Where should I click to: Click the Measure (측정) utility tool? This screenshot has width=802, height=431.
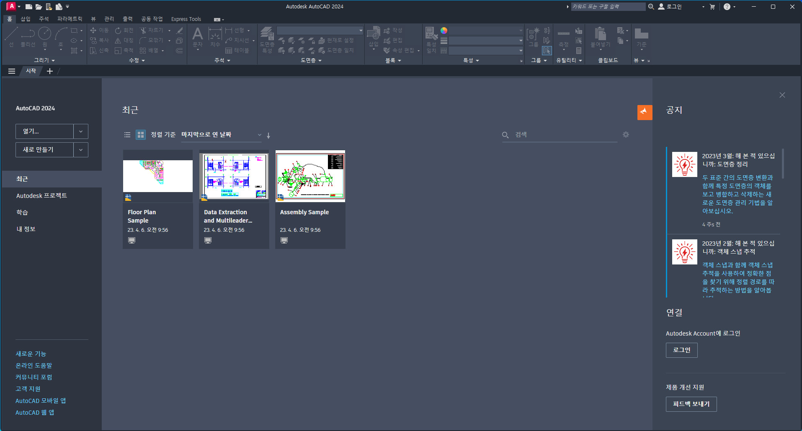click(x=564, y=38)
